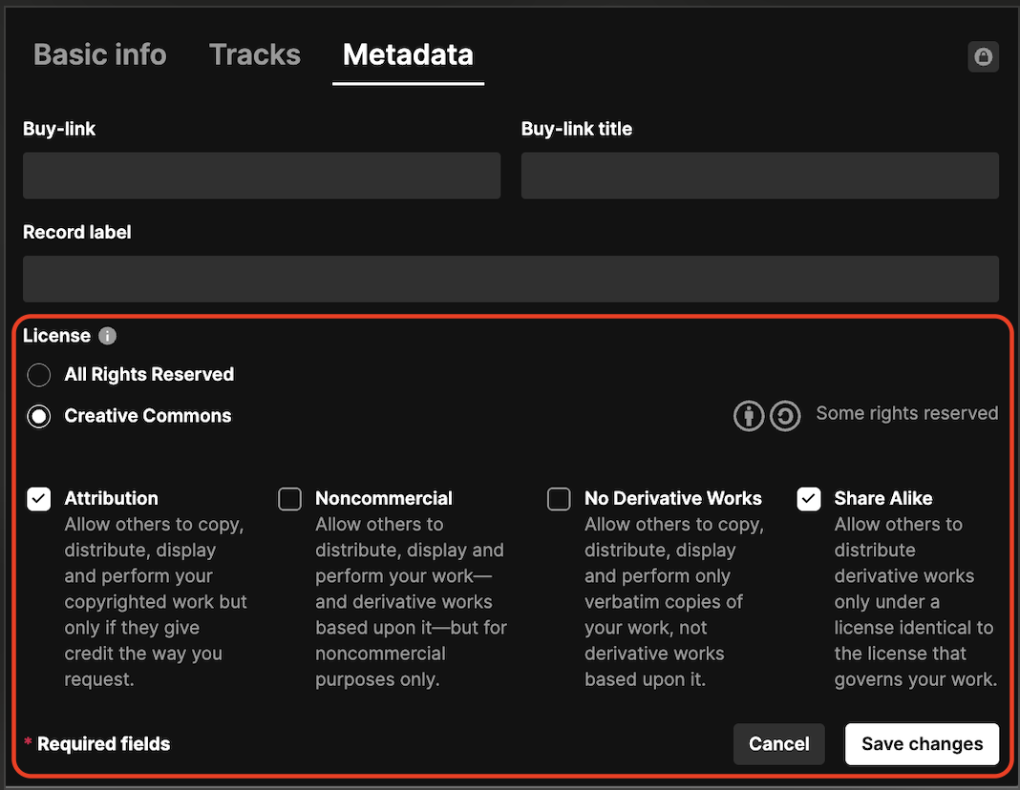
Task: Click the Share Alike circular arrow icon
Action: point(785,416)
